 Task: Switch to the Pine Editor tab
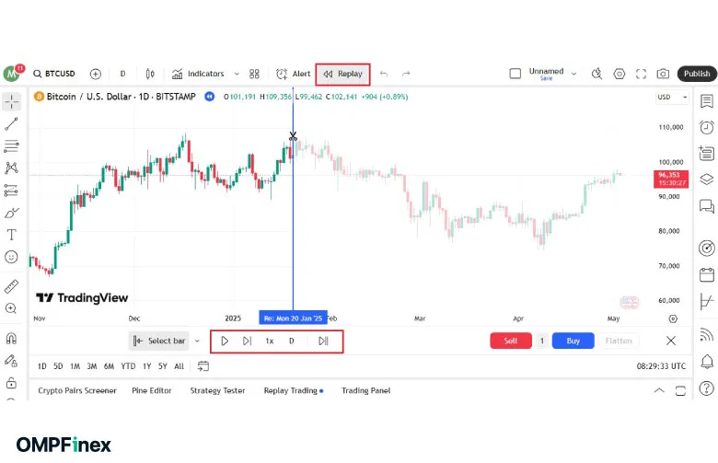pos(151,390)
